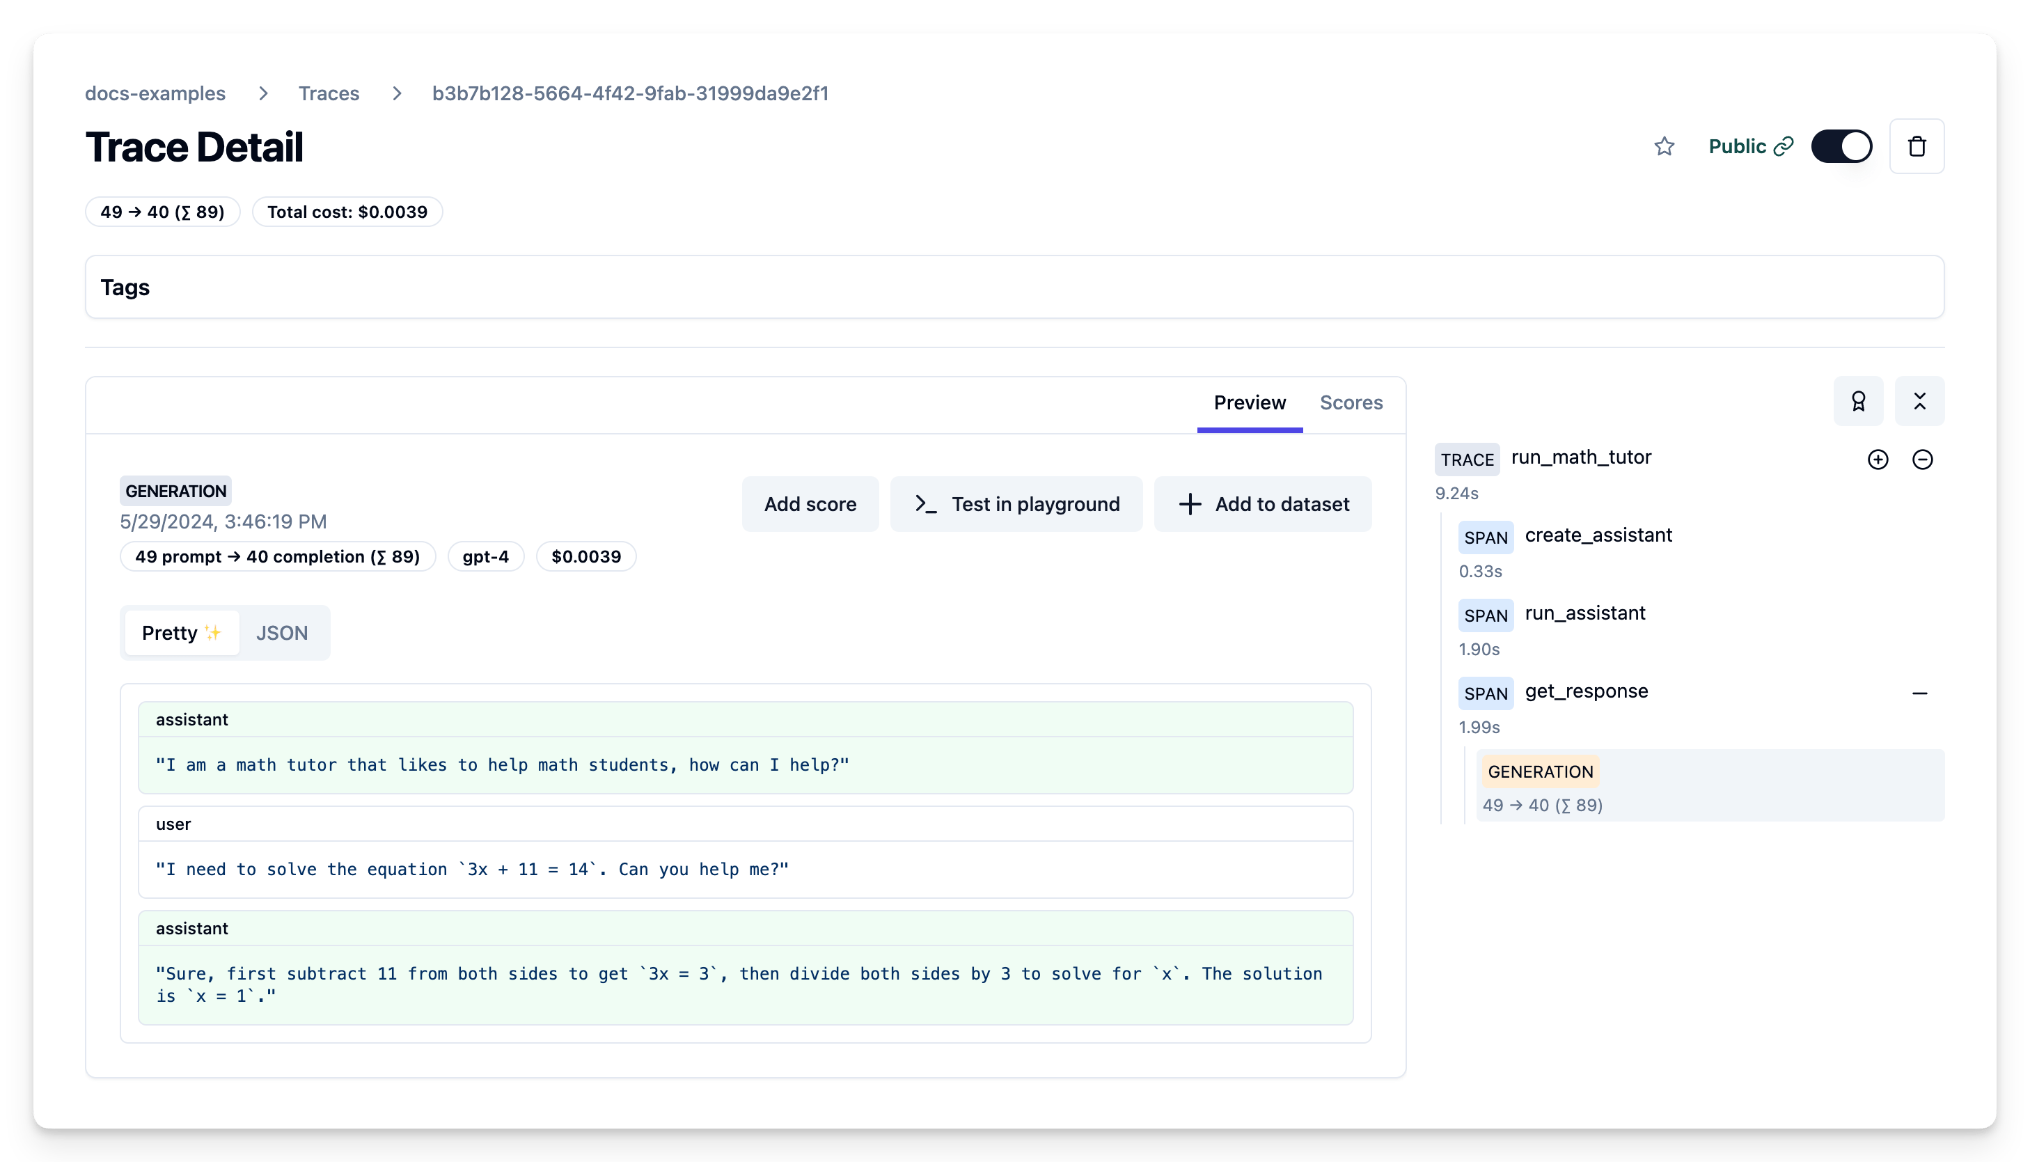Select the run_math_tutor trace node

[x=1582, y=457]
